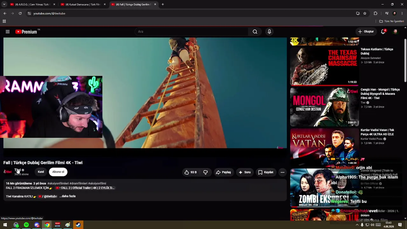Open the Kurtlar Vadisi Vatan thumbnail

click(x=325, y=147)
